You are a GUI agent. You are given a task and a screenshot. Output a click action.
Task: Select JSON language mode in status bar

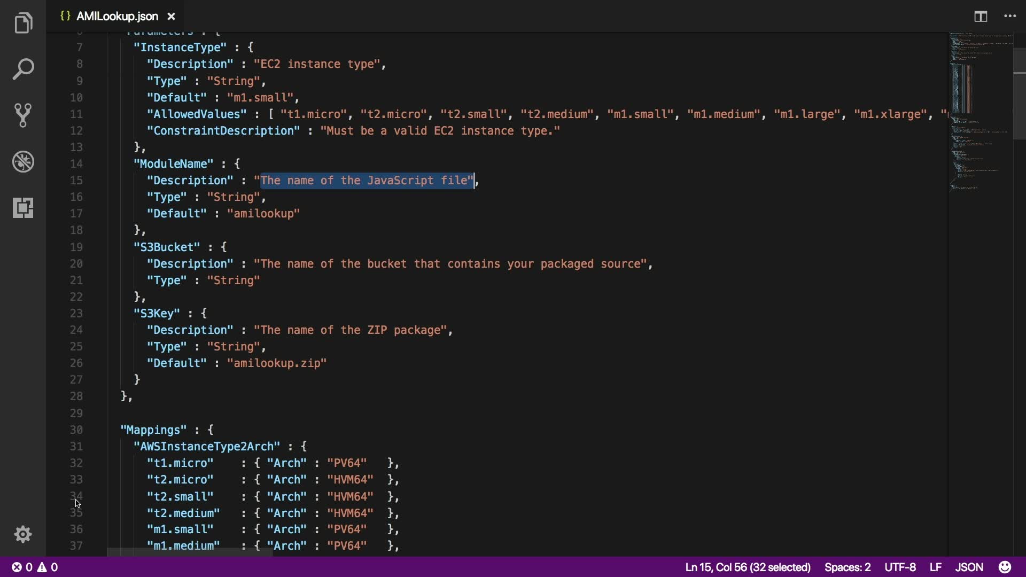click(969, 567)
